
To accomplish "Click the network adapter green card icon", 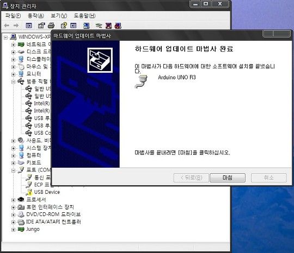I will coord(21,45).
